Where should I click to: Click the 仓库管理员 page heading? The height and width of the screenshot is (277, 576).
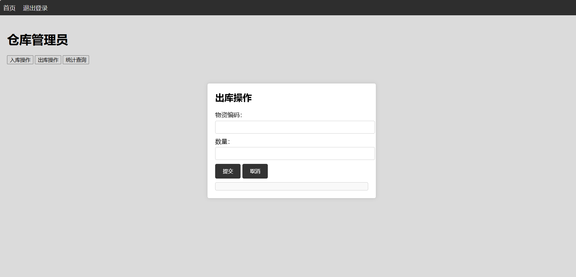[x=37, y=40]
